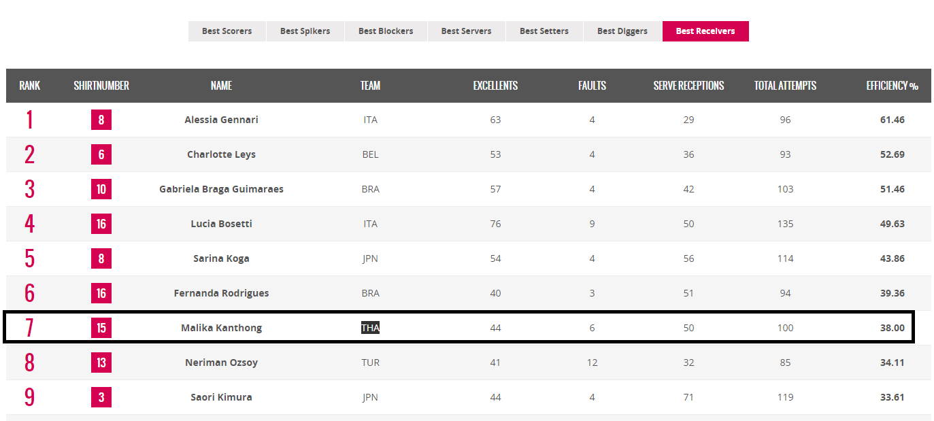Show the Best Setters tab
934x421 pixels.
(544, 31)
